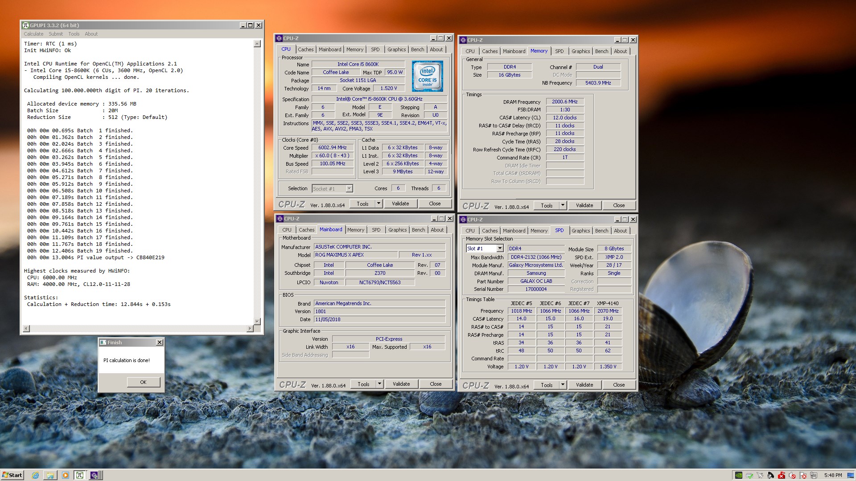
Task: Expand the Tools arrow in the Mainboard tab window
Action: tap(379, 384)
